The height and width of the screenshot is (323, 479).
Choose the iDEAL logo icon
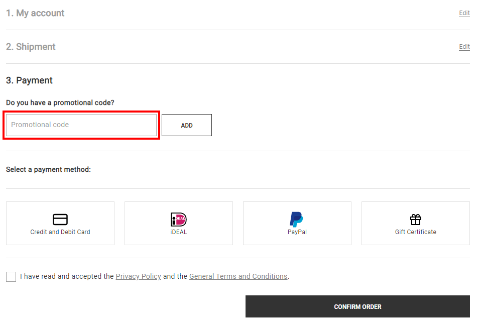coord(179,219)
